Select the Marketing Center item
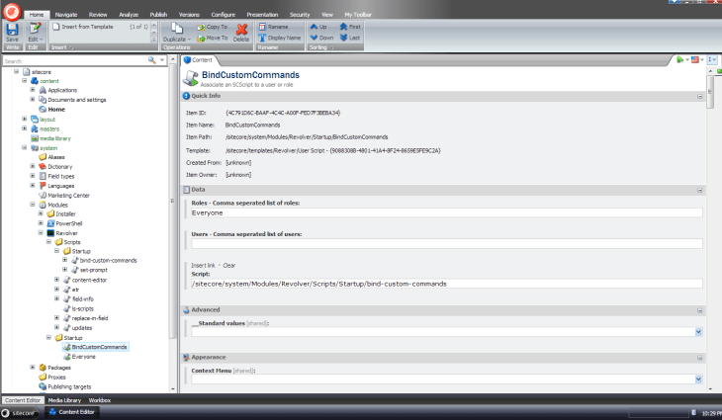This screenshot has height=420, width=722. (x=64, y=196)
